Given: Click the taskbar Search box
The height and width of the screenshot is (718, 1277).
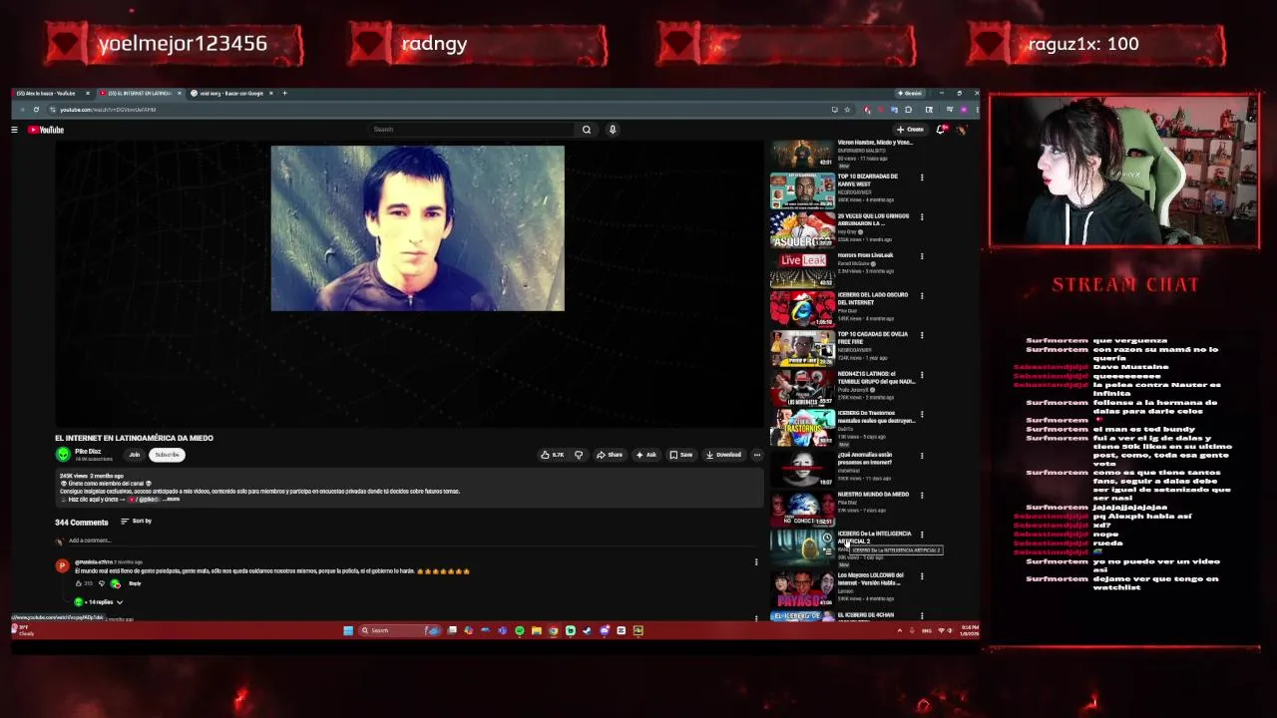Looking at the screenshot, I should coord(399,630).
